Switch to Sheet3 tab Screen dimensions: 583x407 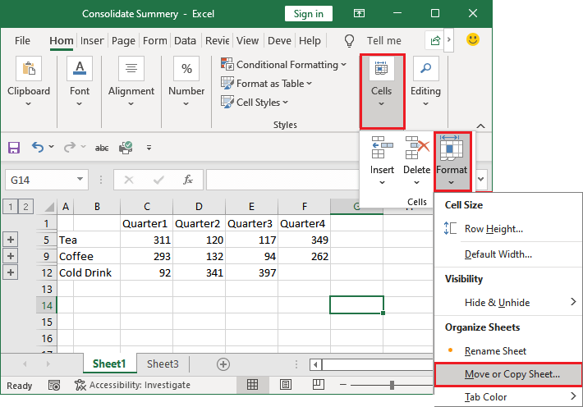tap(163, 364)
